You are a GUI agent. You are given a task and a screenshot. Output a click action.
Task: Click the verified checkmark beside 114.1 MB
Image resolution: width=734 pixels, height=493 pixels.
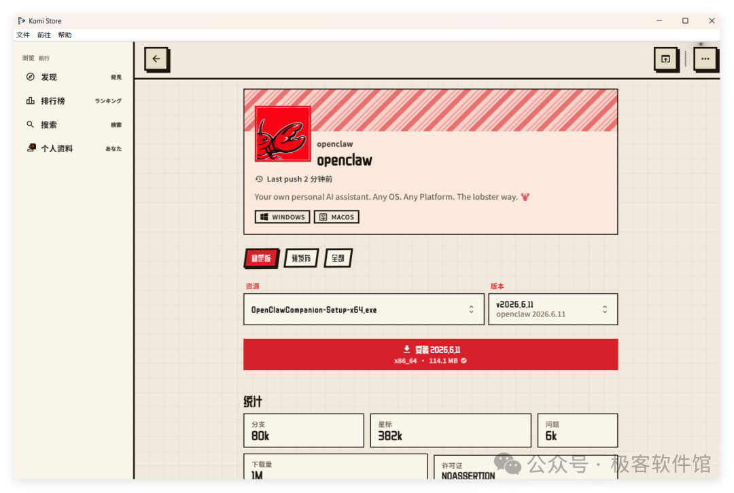[x=464, y=361]
